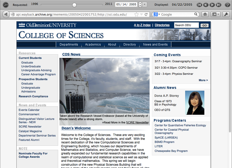Open the Research Compliance link
Screen dimensions: 232x168
(33, 96)
